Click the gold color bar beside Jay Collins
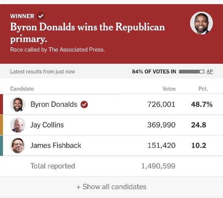This screenshot has width=223, height=198. click(x=1, y=125)
